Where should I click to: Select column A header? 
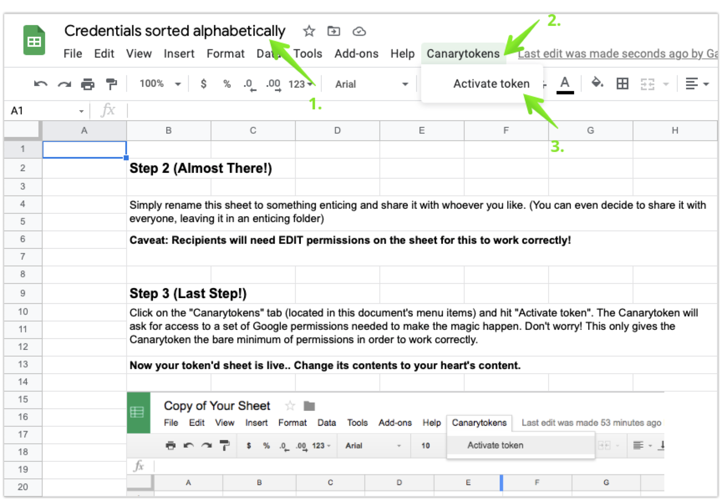[x=84, y=131]
